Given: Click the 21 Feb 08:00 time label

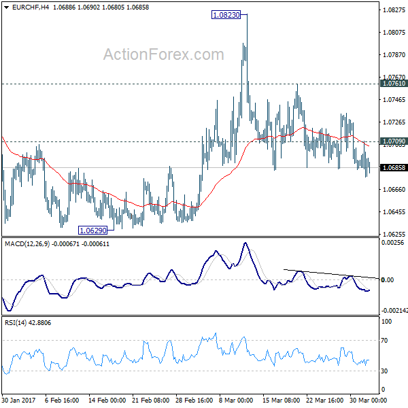Looking at the screenshot, I should (x=151, y=400).
